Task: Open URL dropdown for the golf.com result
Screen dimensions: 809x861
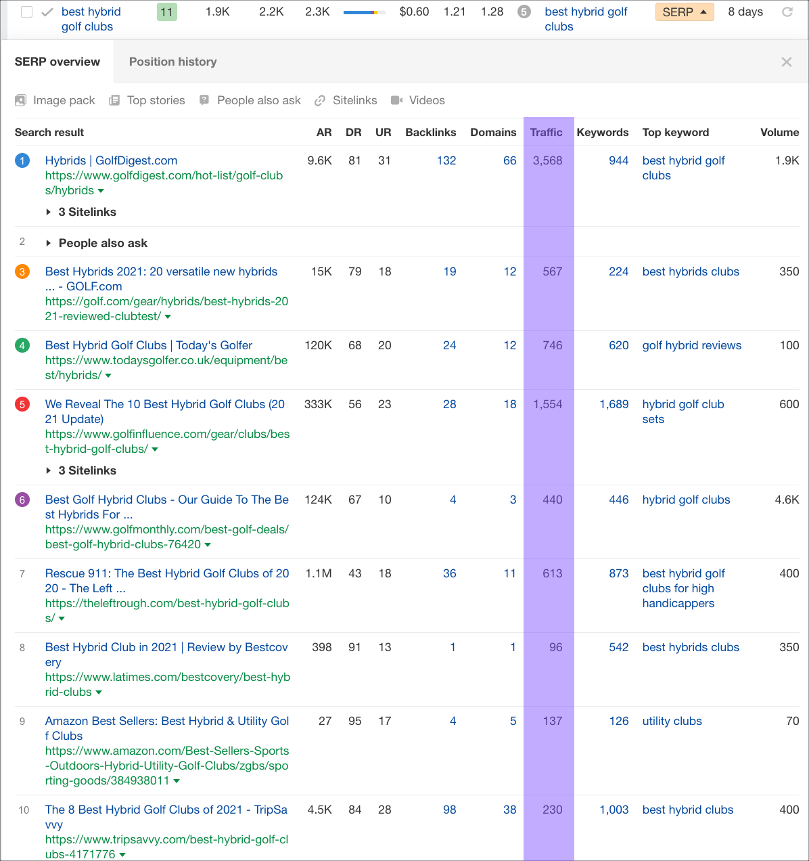Action: click(x=168, y=317)
